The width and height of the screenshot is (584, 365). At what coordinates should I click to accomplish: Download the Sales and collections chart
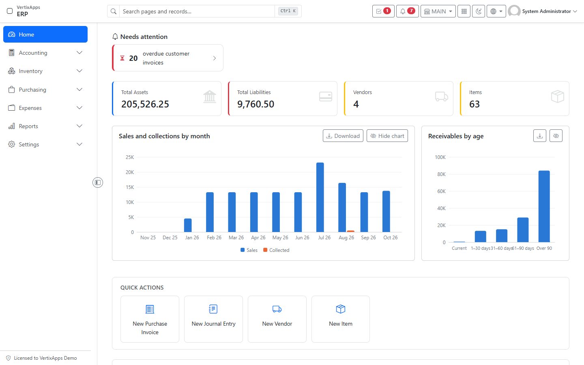(343, 136)
